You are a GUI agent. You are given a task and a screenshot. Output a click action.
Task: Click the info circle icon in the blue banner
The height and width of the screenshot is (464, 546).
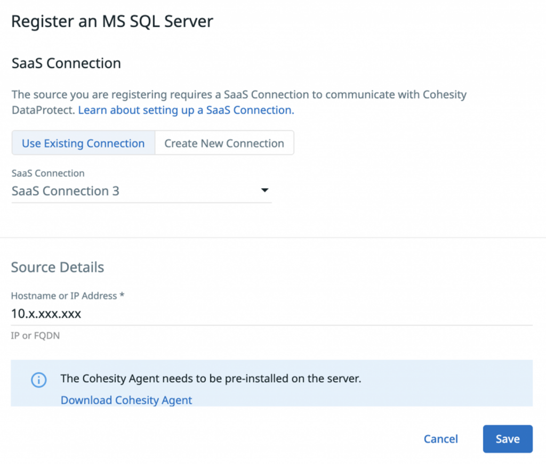click(38, 379)
